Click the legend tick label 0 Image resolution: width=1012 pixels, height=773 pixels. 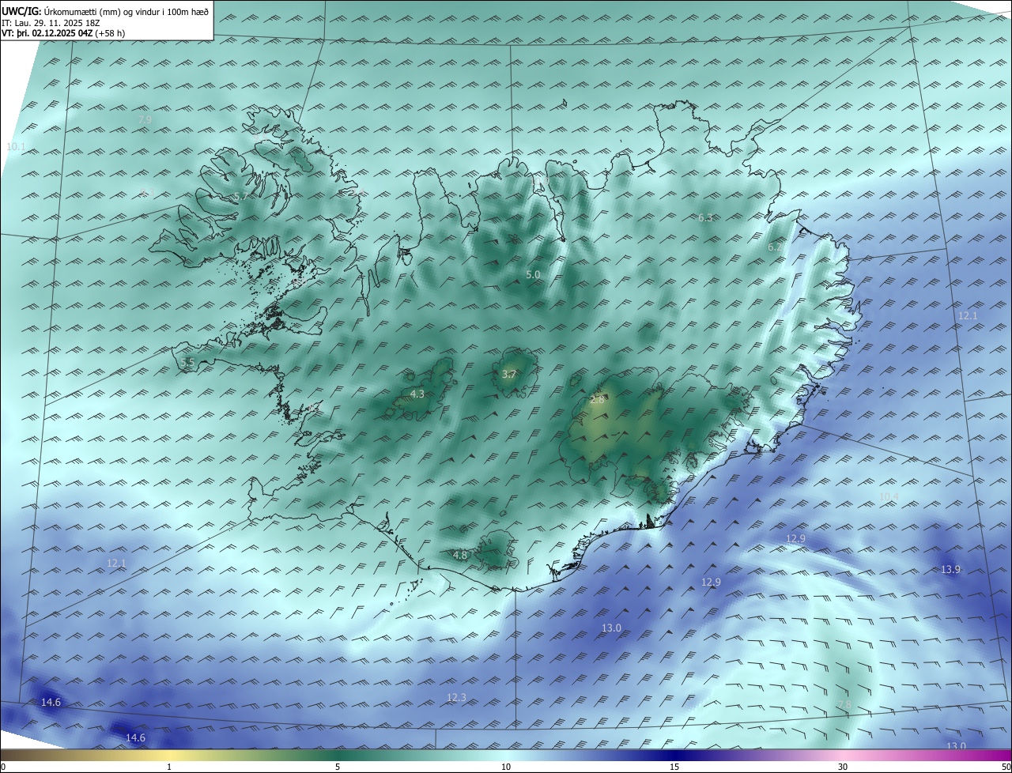click(3, 767)
